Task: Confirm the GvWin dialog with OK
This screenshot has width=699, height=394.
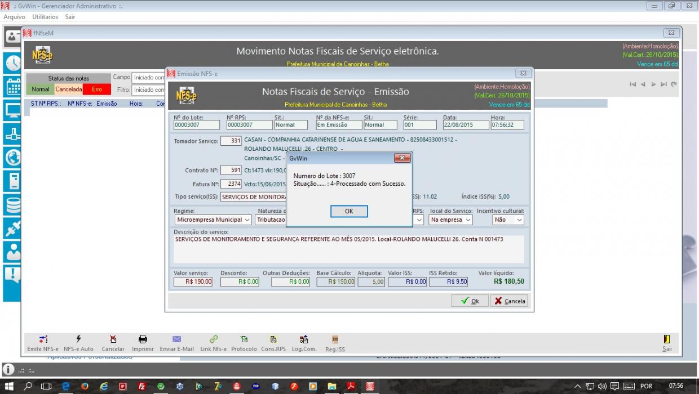Action: click(x=349, y=211)
